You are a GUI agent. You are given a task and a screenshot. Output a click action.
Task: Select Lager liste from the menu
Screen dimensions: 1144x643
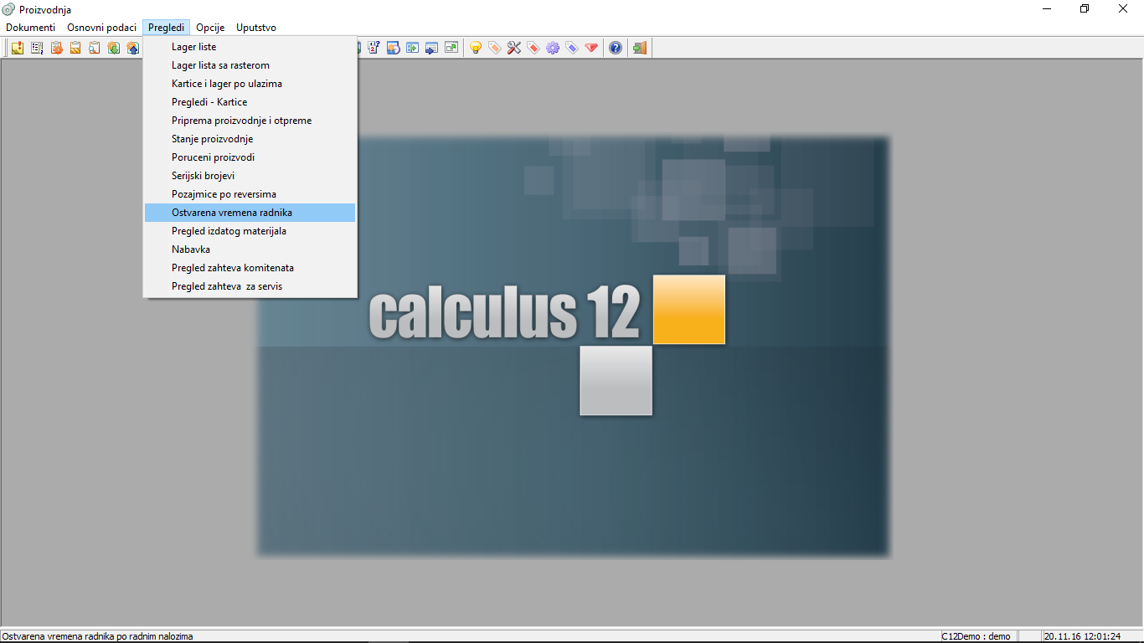coord(250,47)
